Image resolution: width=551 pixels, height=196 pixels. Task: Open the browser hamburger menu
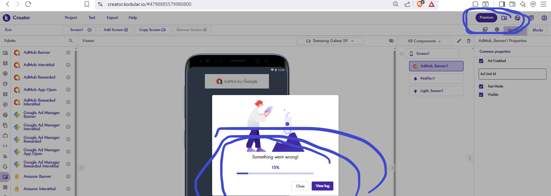tap(543, 4)
